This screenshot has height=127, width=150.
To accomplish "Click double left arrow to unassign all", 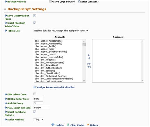I will click(x=89, y=67).
